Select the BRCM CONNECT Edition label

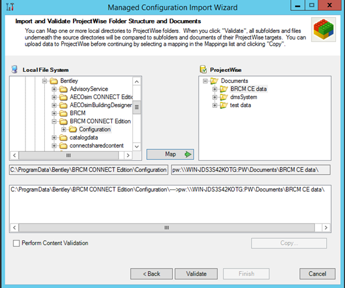100,122
